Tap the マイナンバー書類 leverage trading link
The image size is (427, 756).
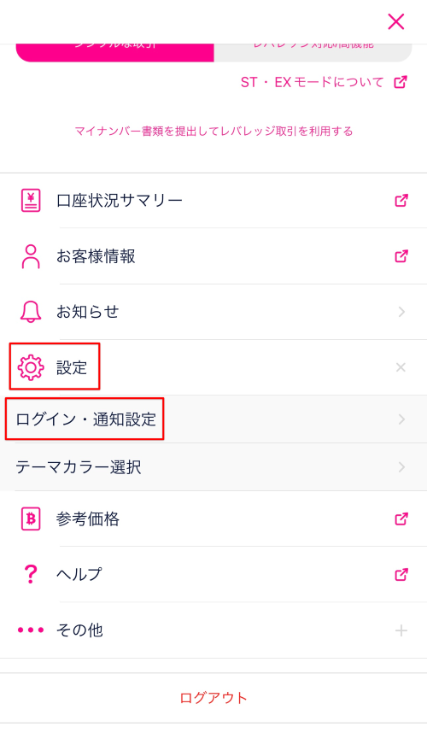click(213, 132)
